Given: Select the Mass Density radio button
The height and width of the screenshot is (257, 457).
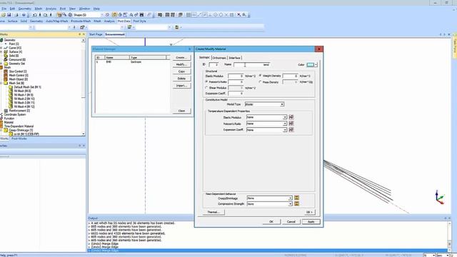Looking at the screenshot, I should click(260, 82).
